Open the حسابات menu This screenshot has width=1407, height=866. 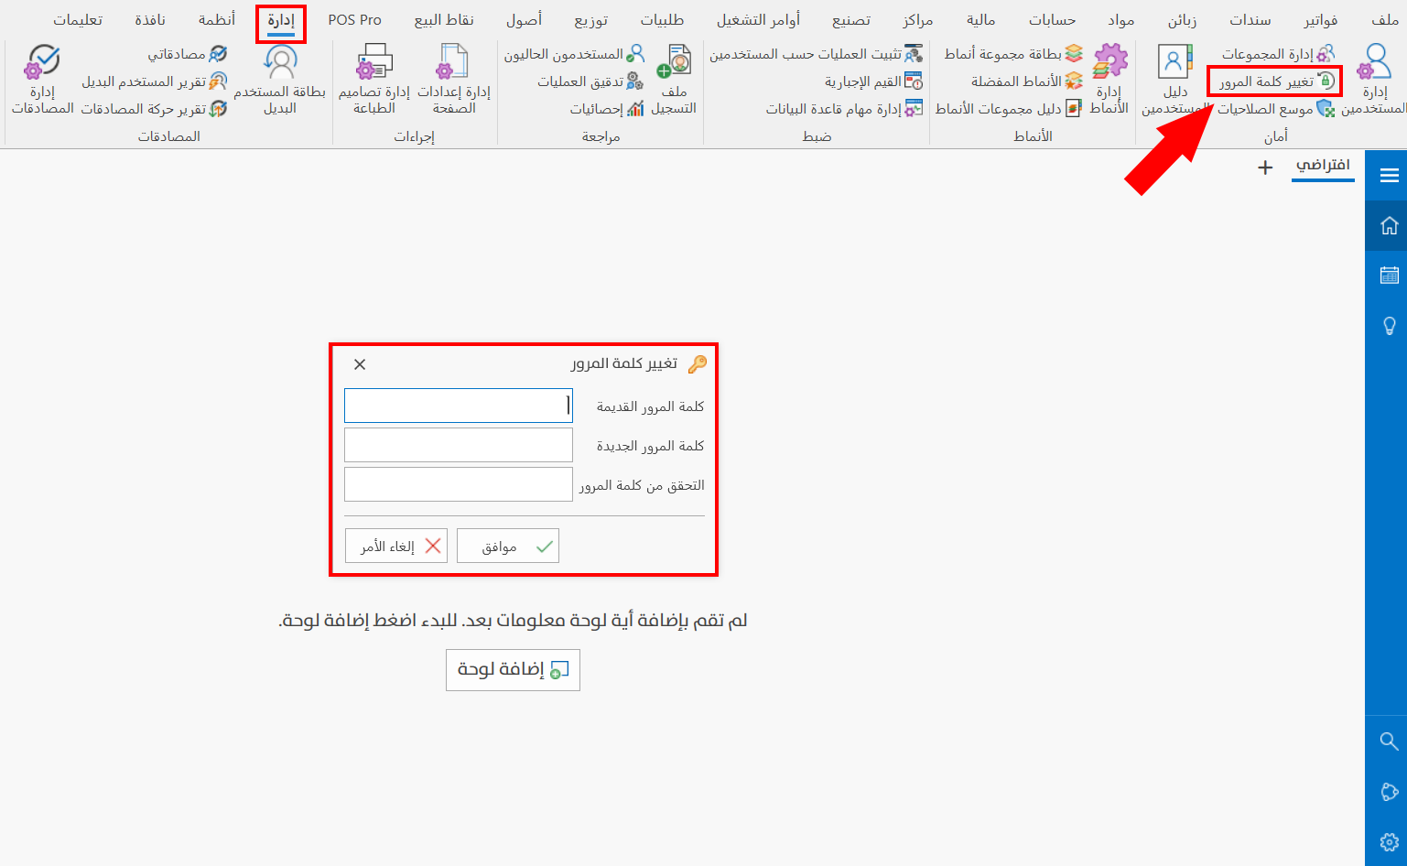point(1051,18)
